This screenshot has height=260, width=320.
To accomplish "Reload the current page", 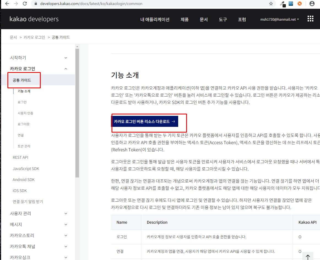I will 25,4.
